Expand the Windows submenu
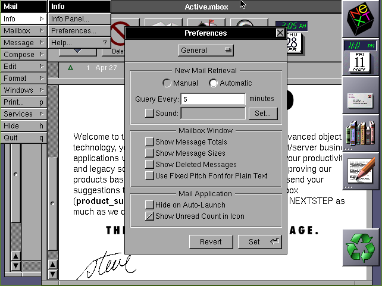Viewport: 382px width, 286px height. click(24, 90)
